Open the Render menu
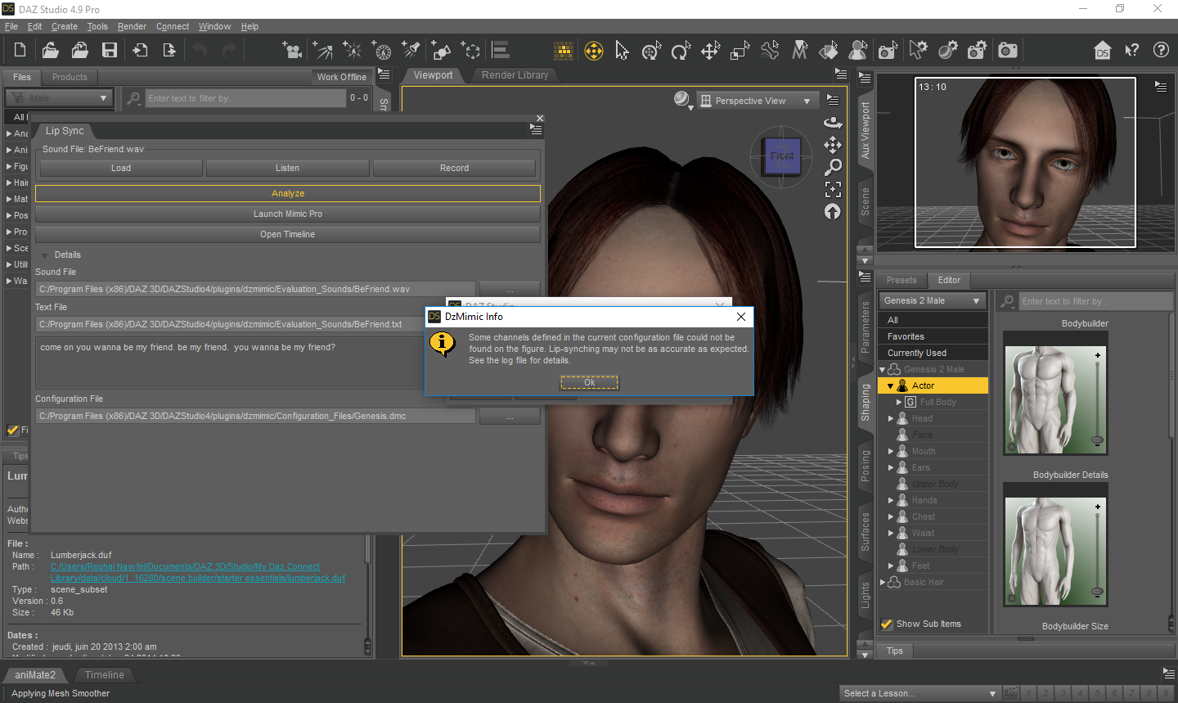The image size is (1178, 703). coord(132,26)
